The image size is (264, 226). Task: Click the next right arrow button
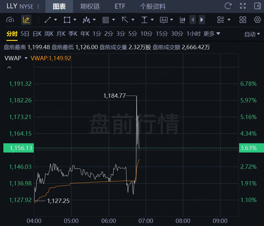(202, 20)
